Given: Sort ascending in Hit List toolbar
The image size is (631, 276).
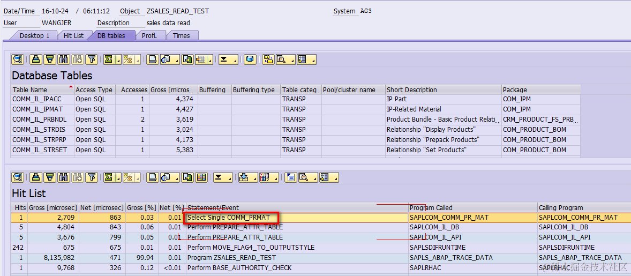Looking at the screenshot, I should (36, 177).
